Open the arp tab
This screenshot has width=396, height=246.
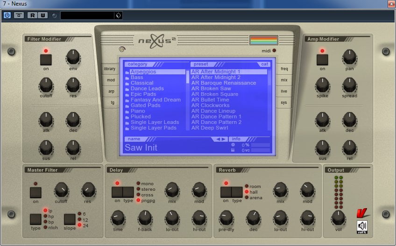click(111, 91)
